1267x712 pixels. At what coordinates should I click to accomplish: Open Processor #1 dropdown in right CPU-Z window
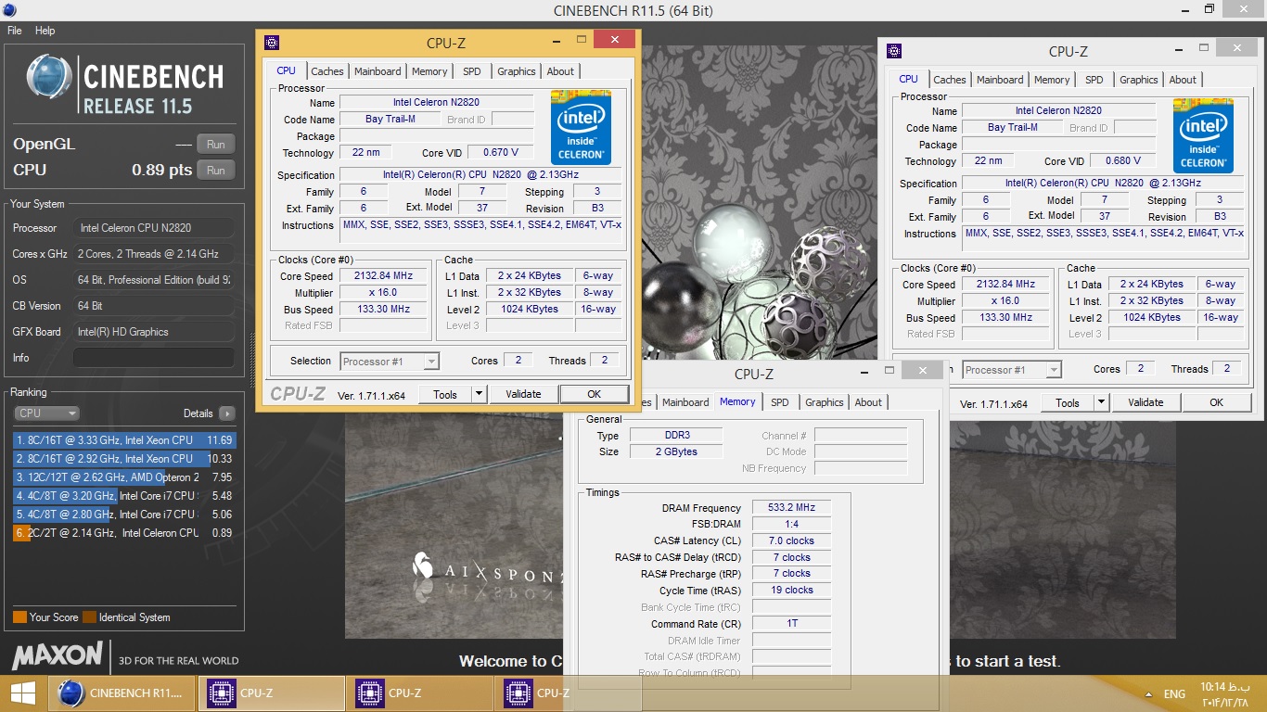pos(1012,370)
